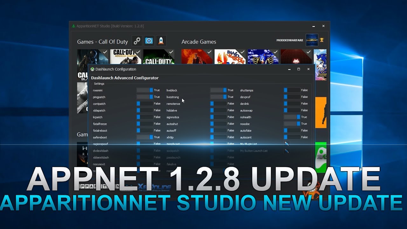Launch using the rocket icon

coord(161,41)
